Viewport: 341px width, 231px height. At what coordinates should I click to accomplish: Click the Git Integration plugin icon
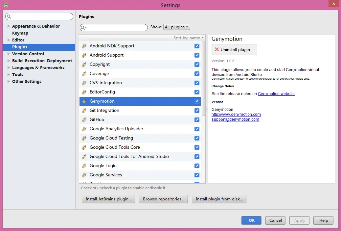(x=84, y=111)
